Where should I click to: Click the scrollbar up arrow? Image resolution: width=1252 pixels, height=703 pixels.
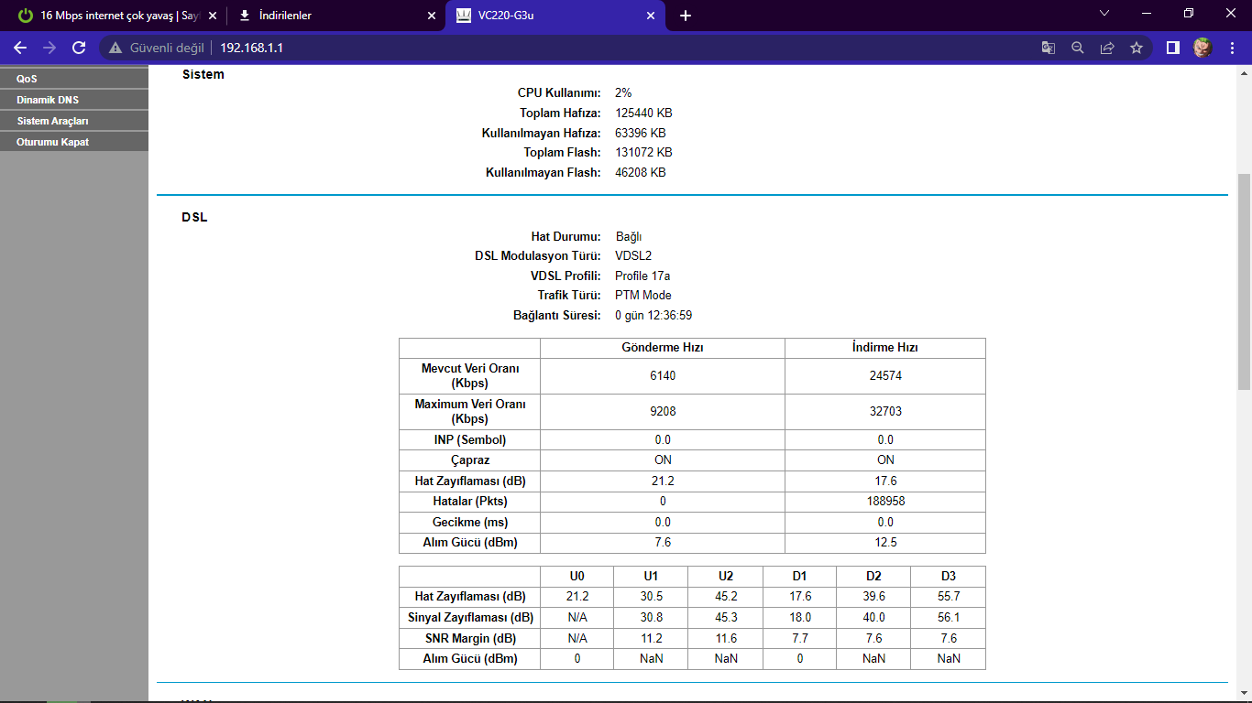[x=1244, y=71]
